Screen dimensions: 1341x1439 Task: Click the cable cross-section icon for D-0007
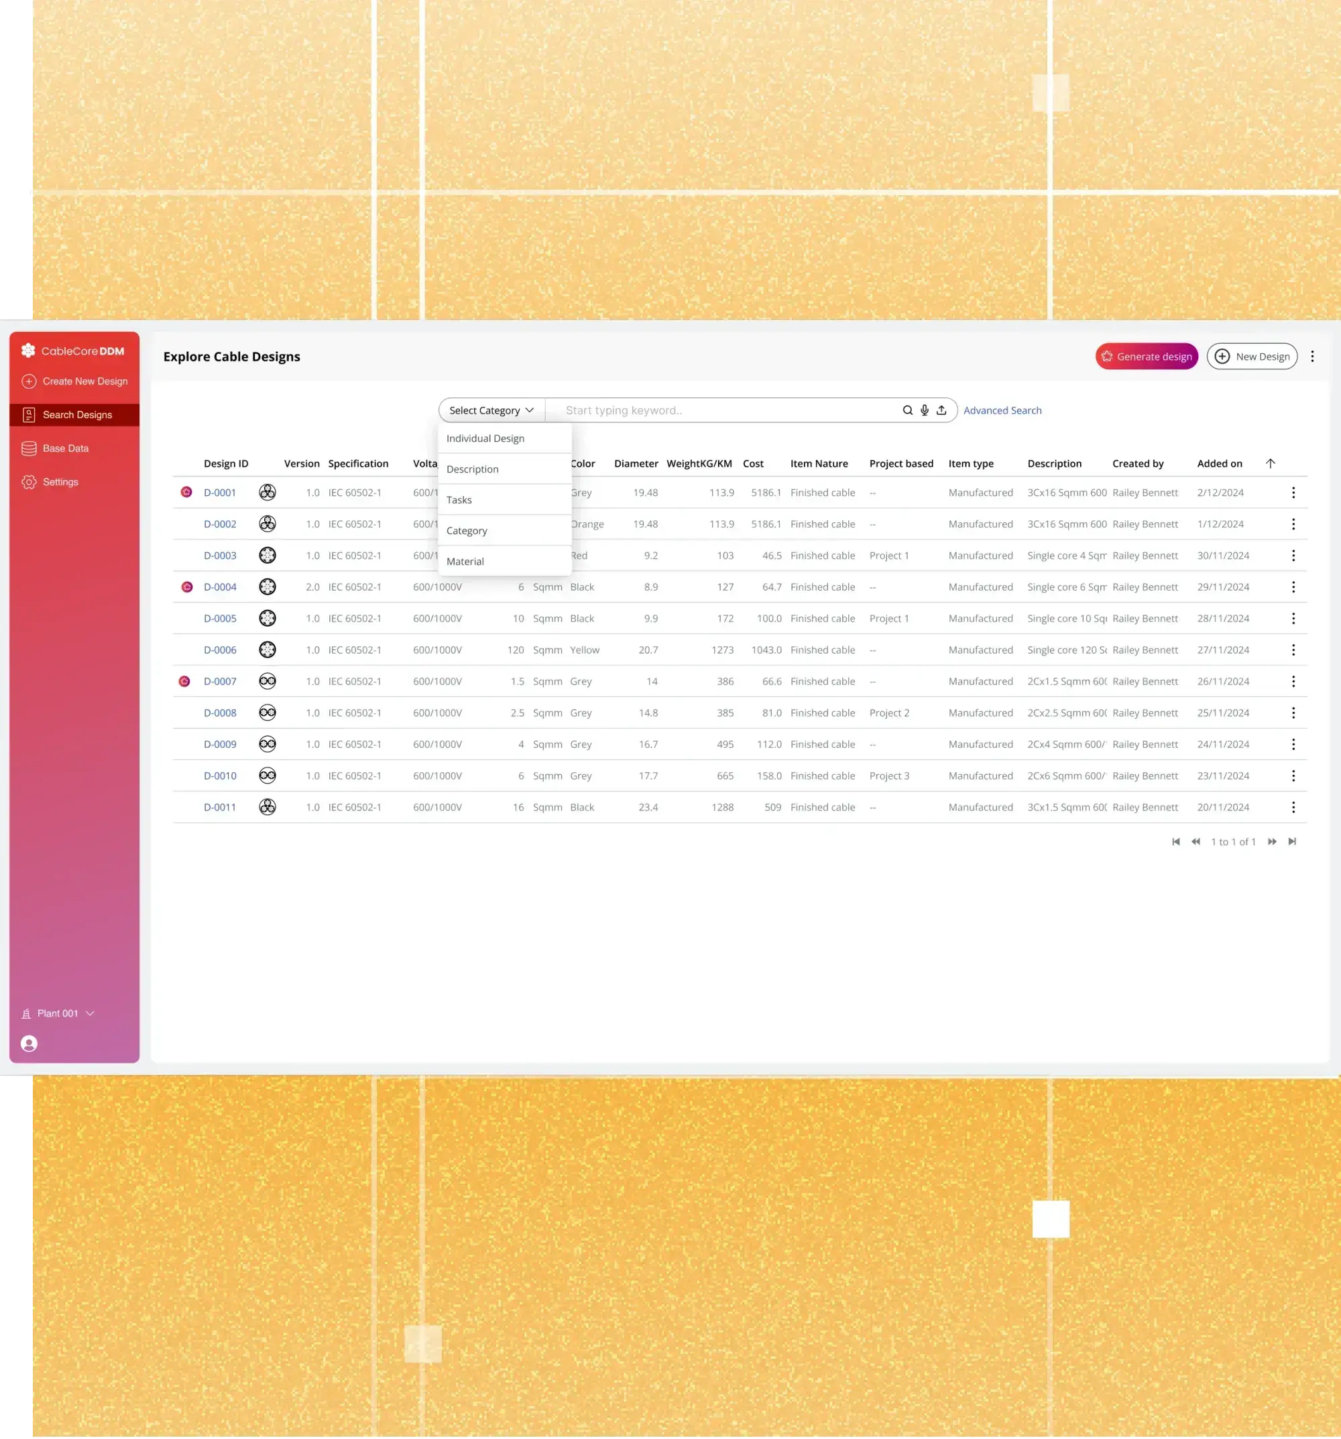click(x=267, y=681)
